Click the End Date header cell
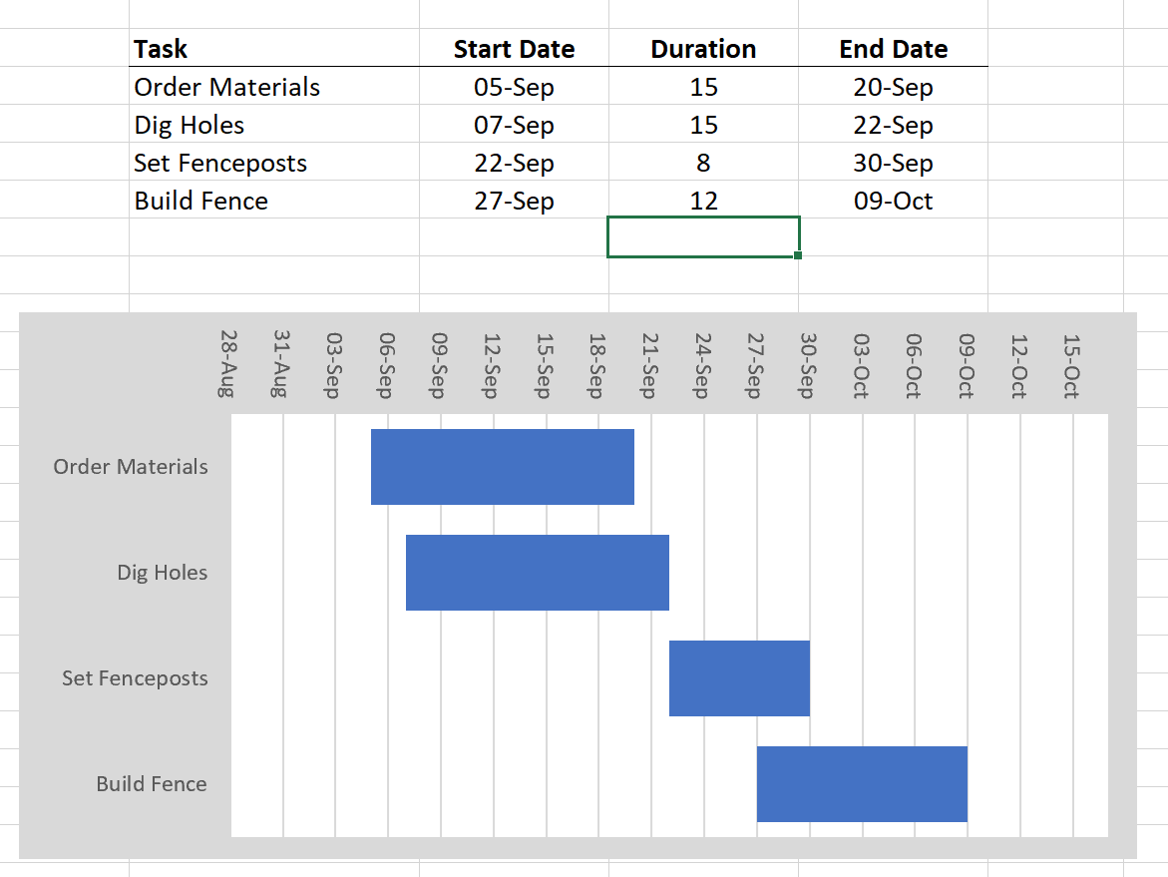Viewport: 1168px width, 877px height. pos(893,49)
